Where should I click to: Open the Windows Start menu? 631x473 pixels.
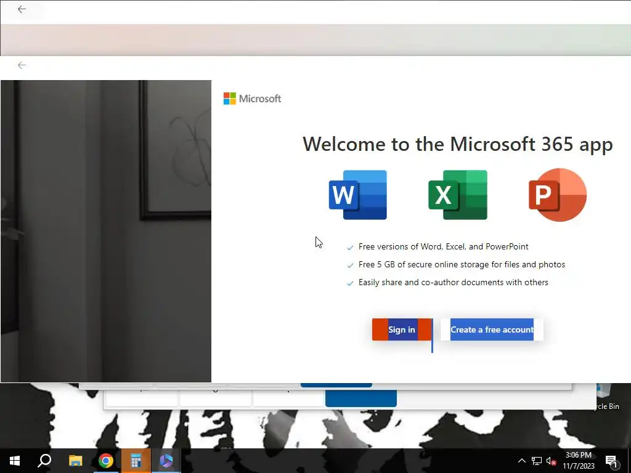pyautogui.click(x=15, y=461)
